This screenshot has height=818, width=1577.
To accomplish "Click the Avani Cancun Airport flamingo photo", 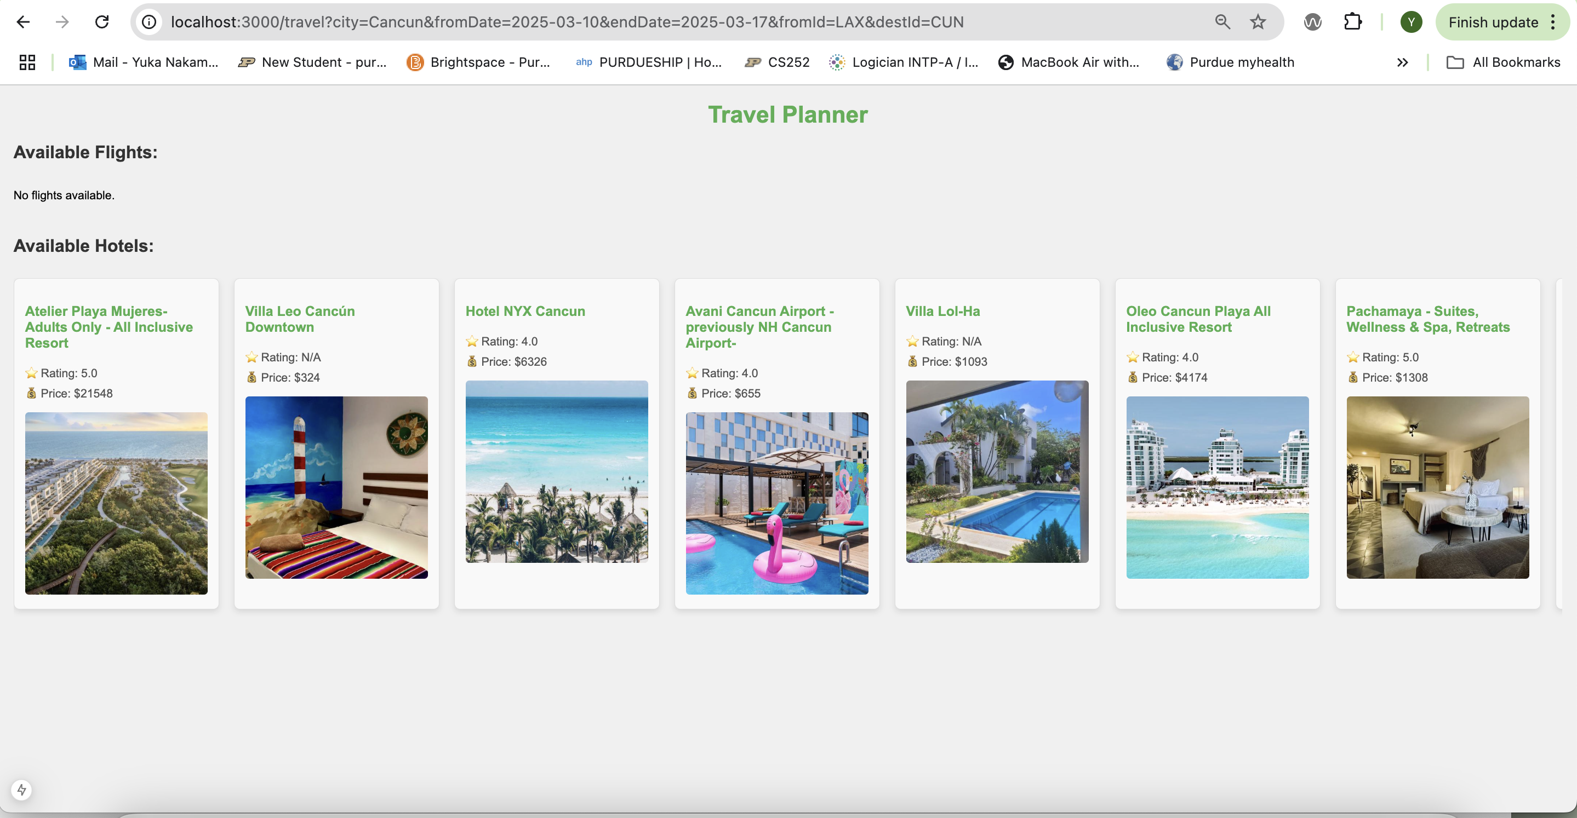I will 776,503.
